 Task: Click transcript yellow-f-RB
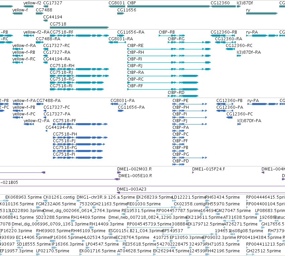click(x=18, y=56)
